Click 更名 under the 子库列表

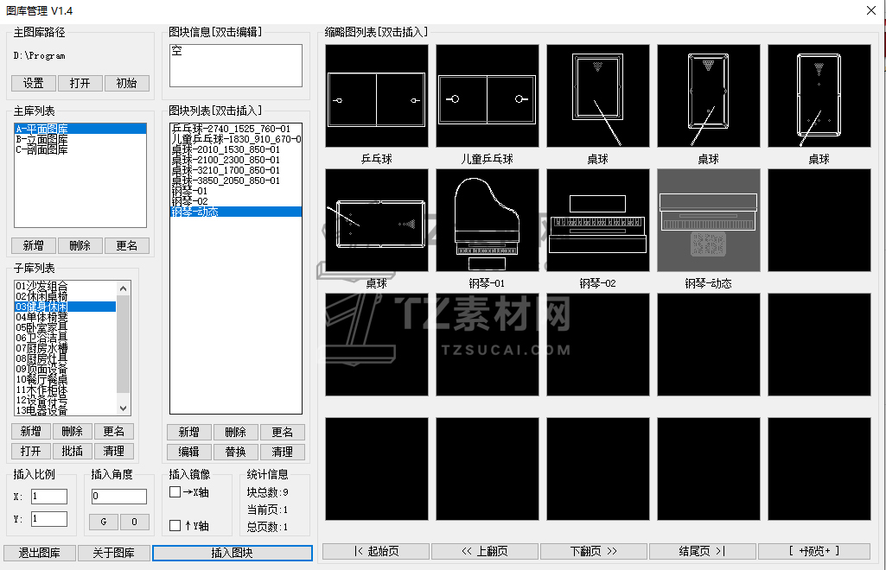pyautogui.click(x=113, y=431)
